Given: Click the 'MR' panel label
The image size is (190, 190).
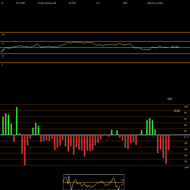Looking at the screenshot, I should [169, 99].
